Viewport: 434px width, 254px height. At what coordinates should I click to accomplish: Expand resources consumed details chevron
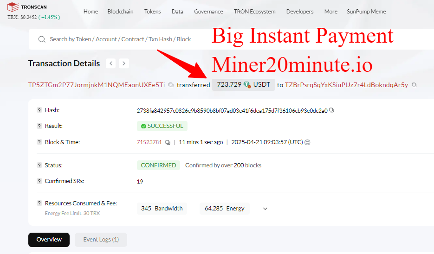(x=265, y=209)
